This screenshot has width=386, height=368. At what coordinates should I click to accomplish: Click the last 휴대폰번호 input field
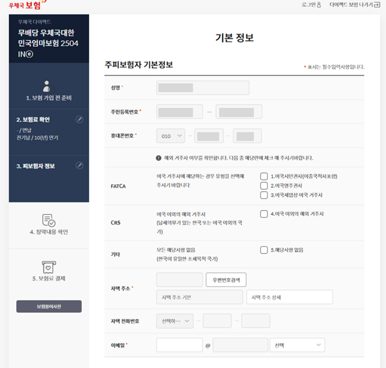247,136
